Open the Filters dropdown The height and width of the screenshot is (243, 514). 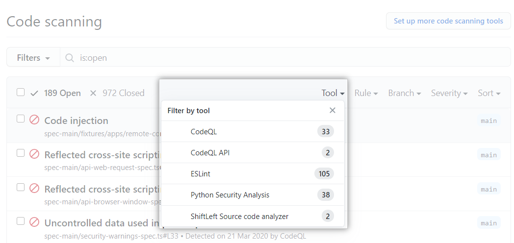click(x=33, y=58)
